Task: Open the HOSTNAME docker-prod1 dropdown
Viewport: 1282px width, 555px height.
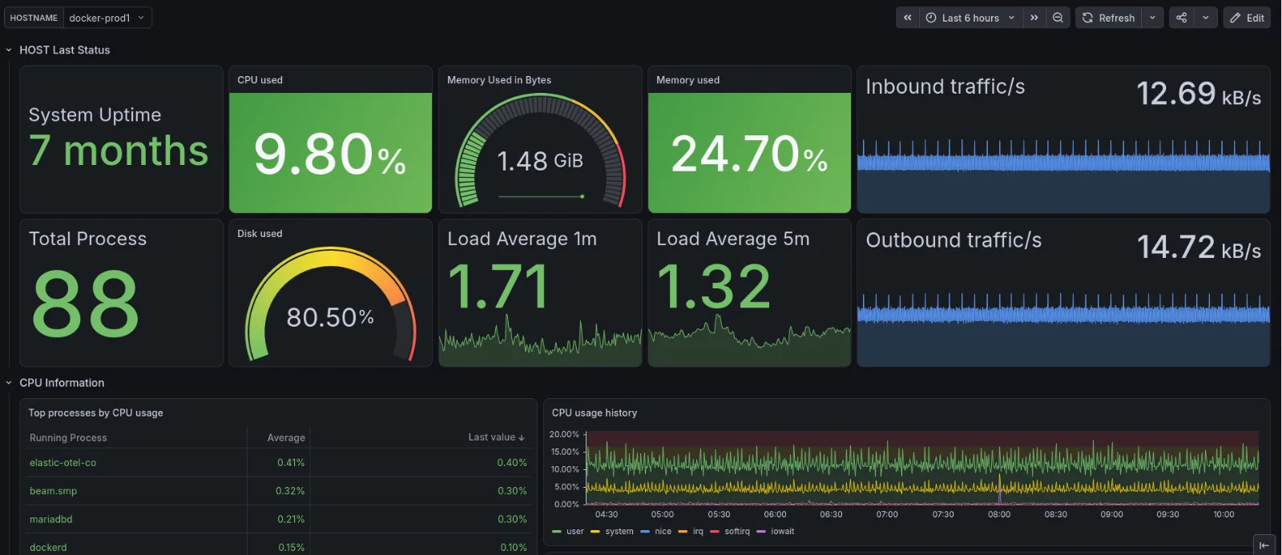Action: coord(107,18)
